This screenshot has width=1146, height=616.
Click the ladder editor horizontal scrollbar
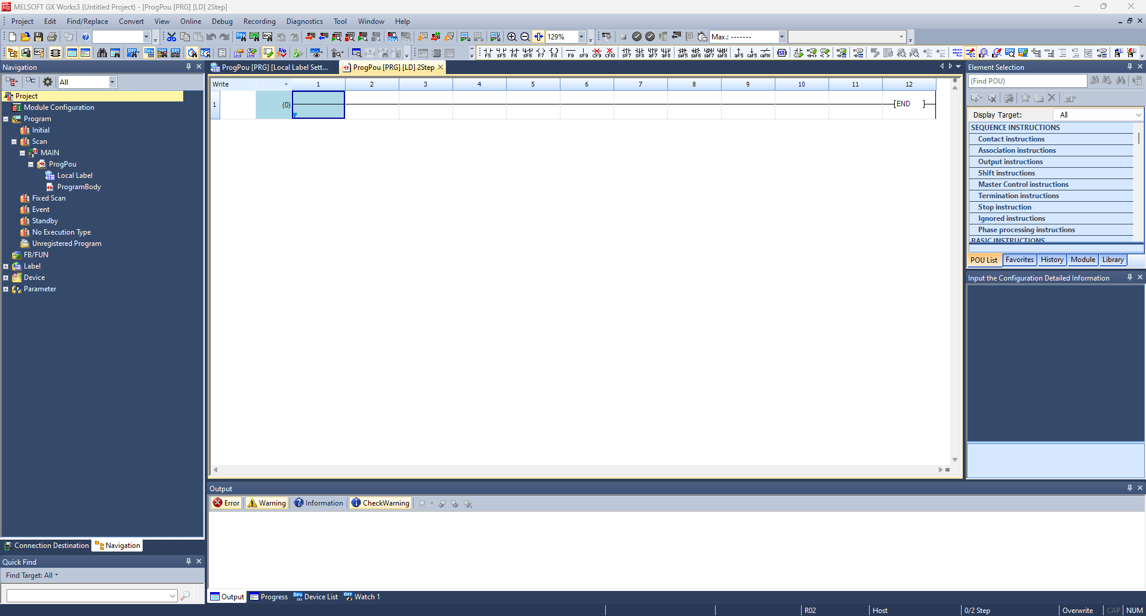tap(577, 470)
